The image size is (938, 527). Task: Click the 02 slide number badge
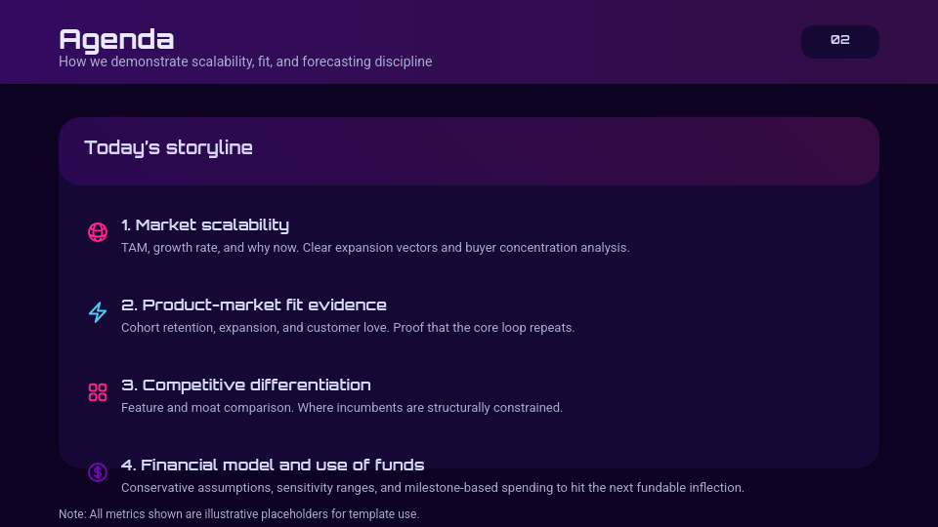[839, 41]
